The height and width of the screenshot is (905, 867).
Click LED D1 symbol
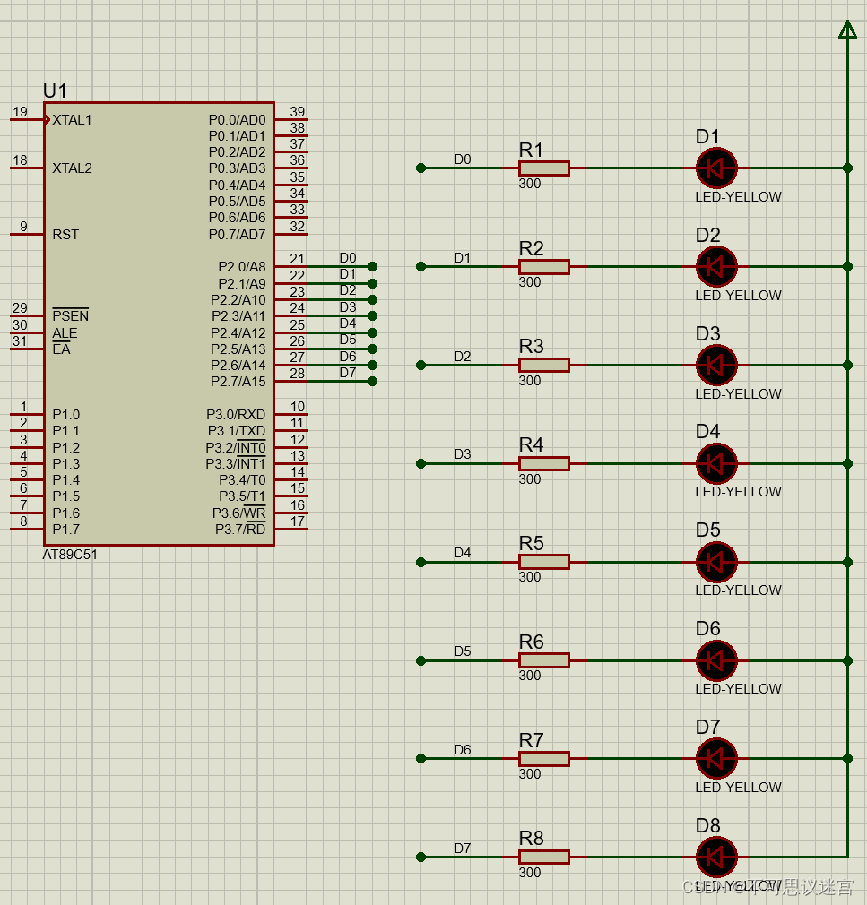tap(716, 168)
